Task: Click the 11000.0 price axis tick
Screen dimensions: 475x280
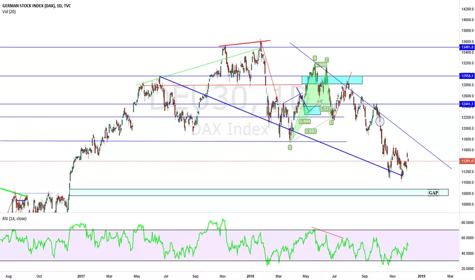Action: point(467,183)
